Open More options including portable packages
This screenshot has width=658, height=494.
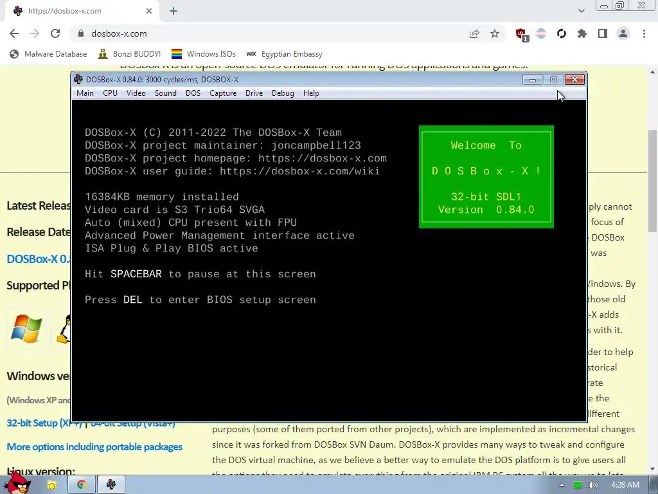click(x=94, y=446)
